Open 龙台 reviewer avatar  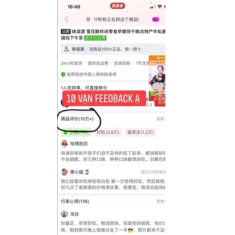point(65,214)
